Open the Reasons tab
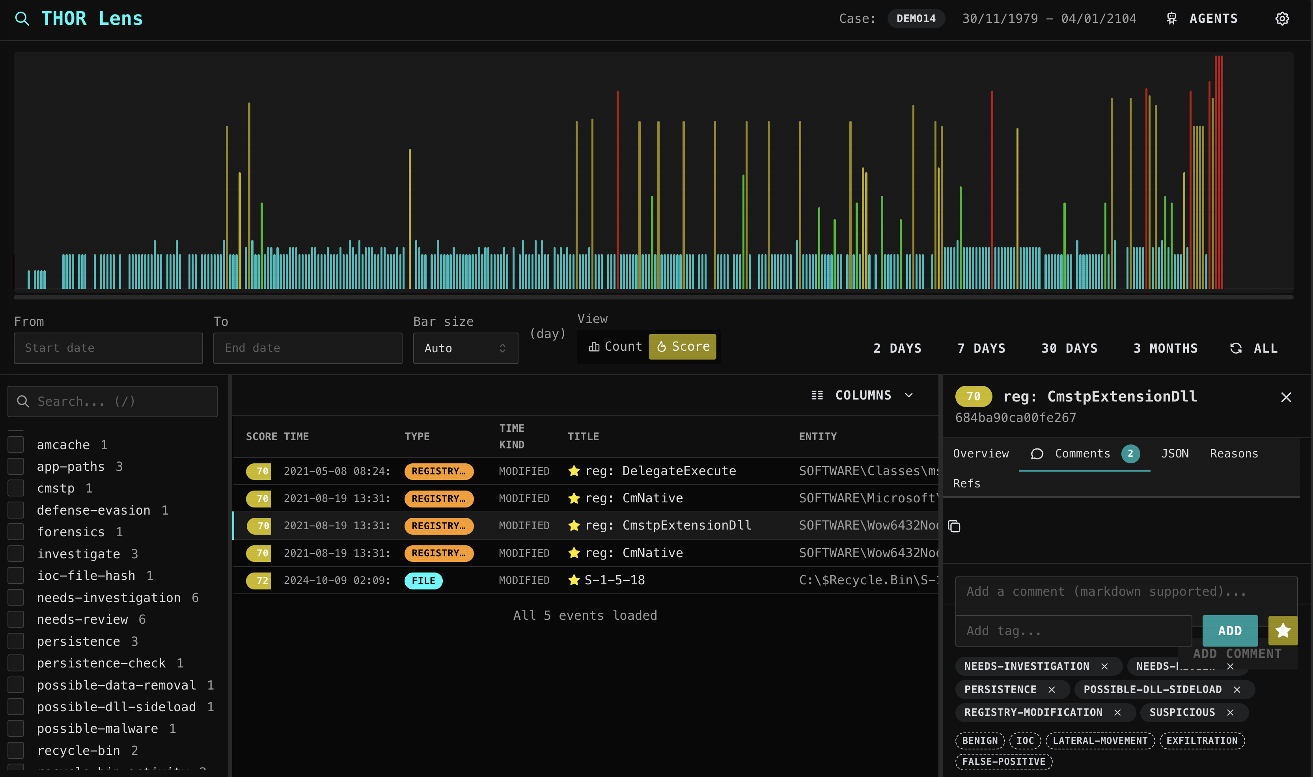Screen dimensions: 1313x777 click(x=1233, y=454)
